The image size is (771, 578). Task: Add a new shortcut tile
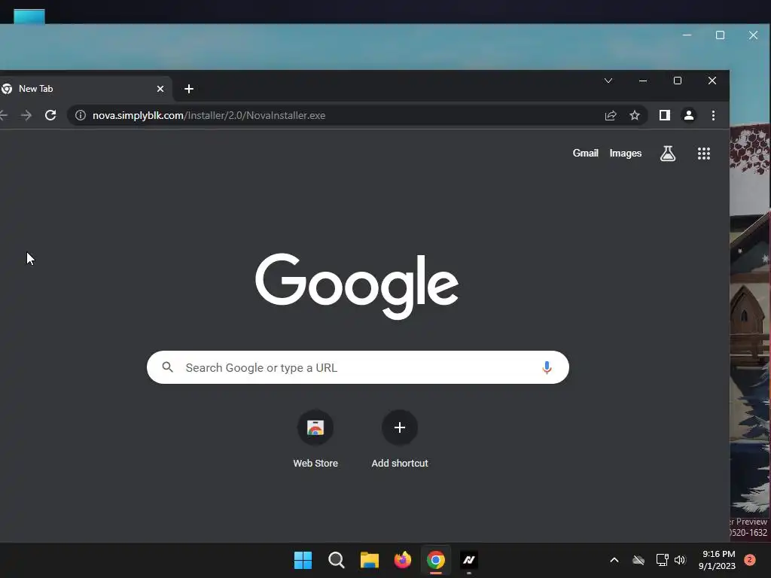tap(400, 439)
